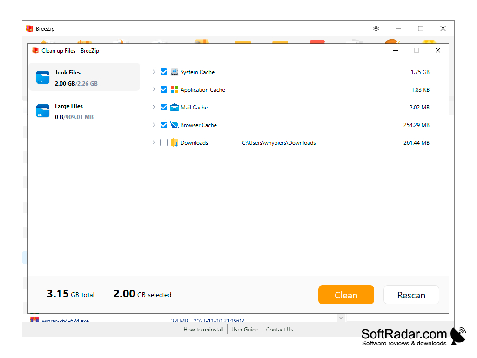Click the 1.83 KB size value

(x=420, y=90)
